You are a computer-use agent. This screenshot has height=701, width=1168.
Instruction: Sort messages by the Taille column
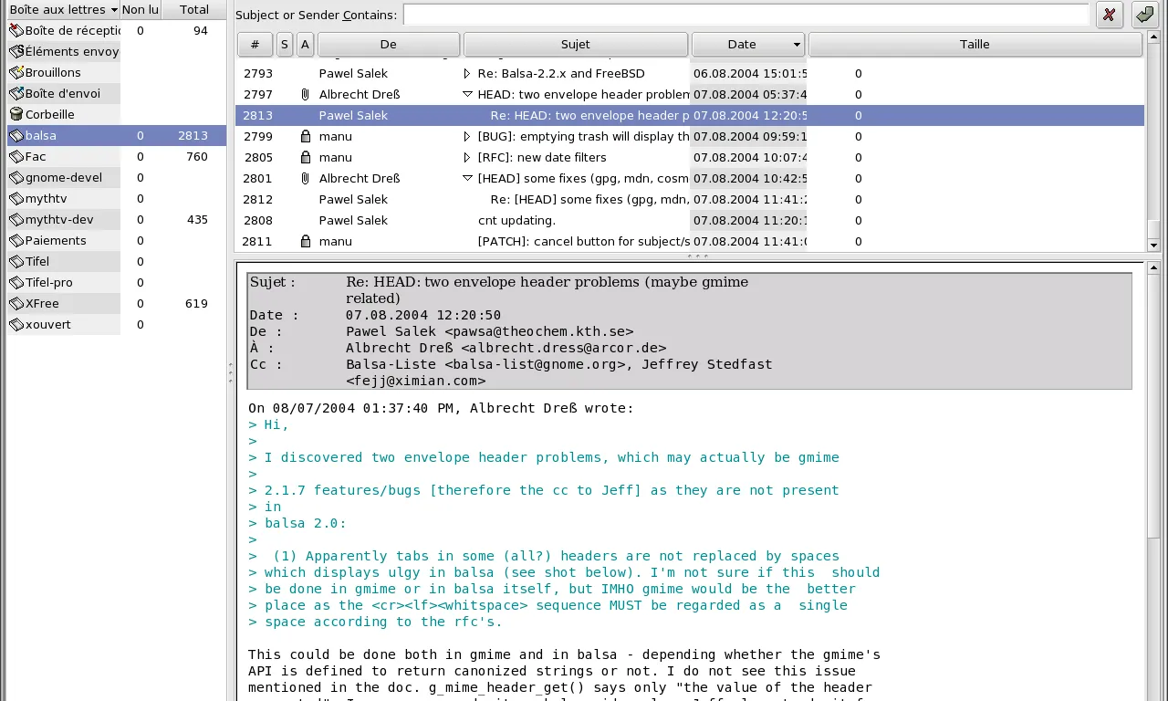pyautogui.click(x=975, y=44)
